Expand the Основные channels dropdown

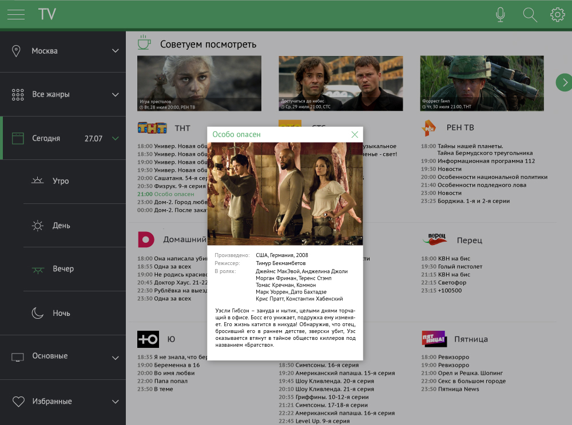pyautogui.click(x=115, y=358)
